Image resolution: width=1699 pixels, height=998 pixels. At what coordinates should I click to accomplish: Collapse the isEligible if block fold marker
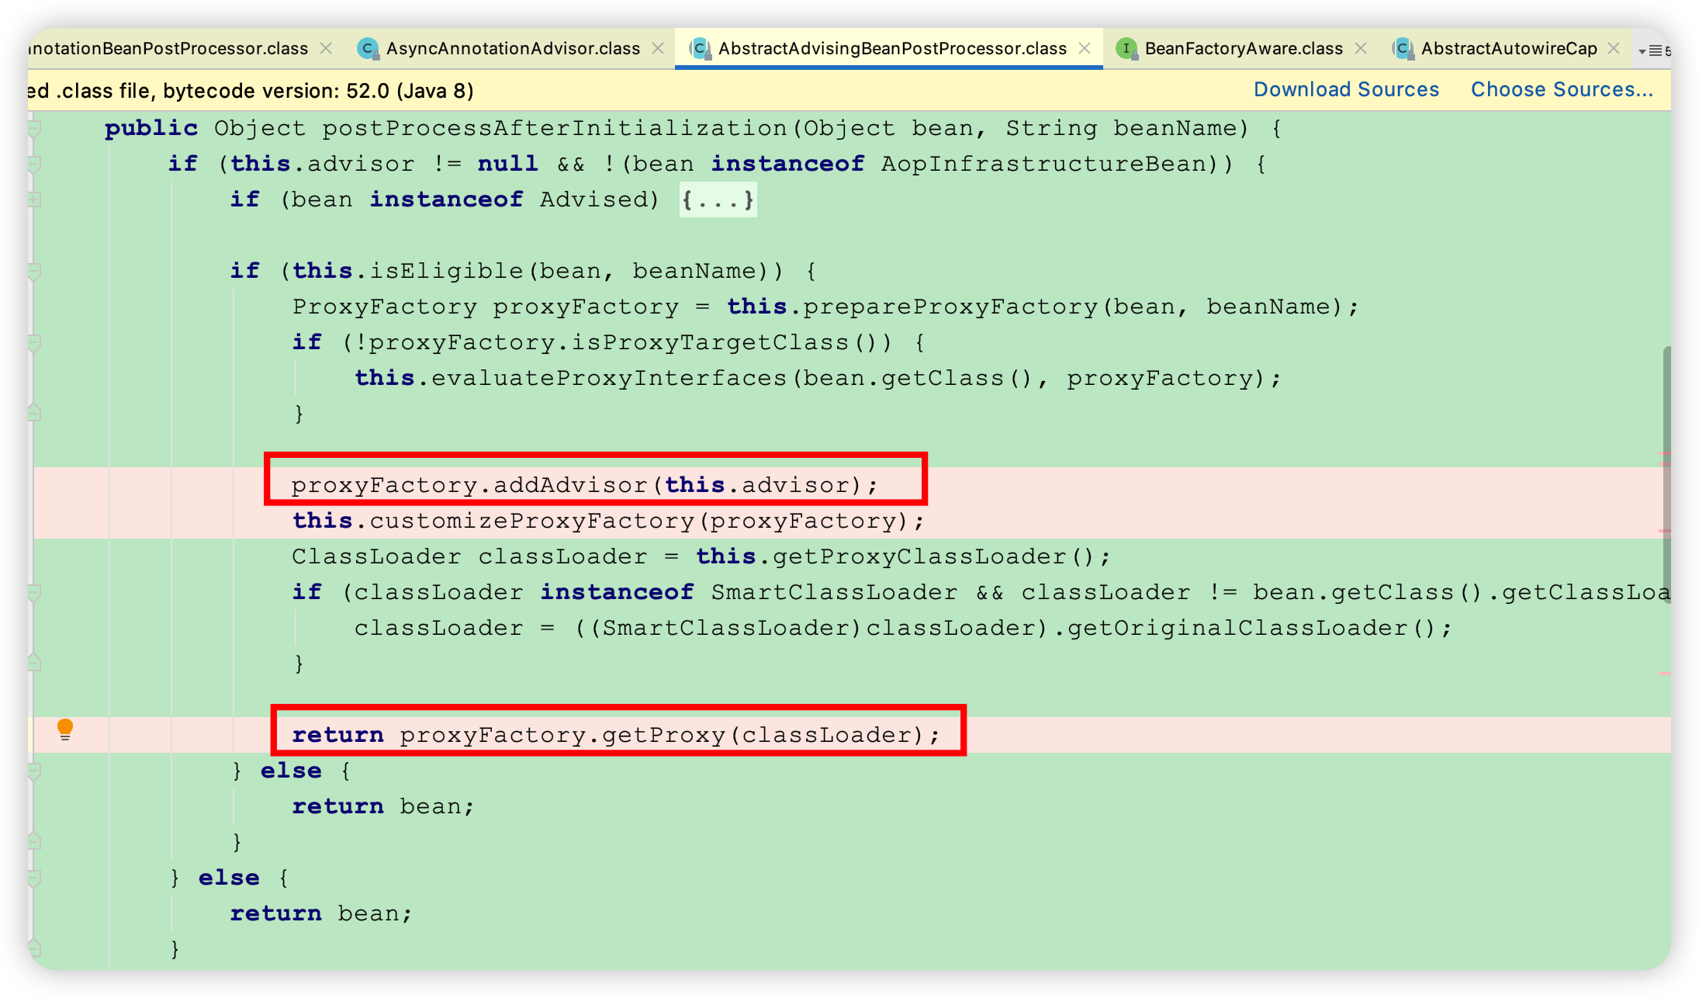(34, 272)
